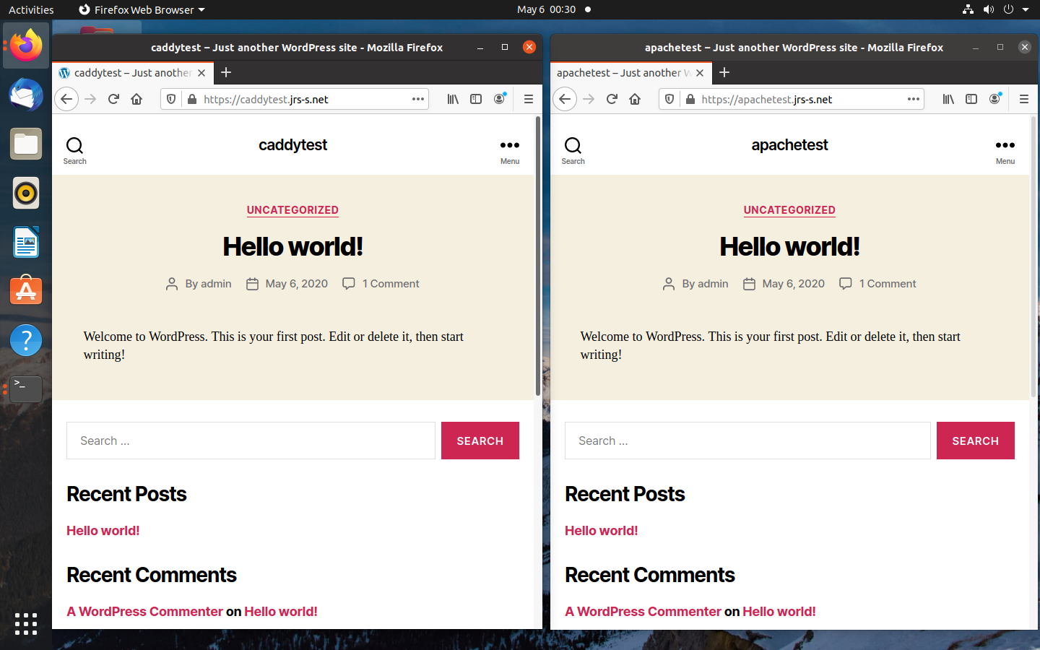Click the Firefox account icon in caddytest window
Image resolution: width=1040 pixels, height=650 pixels.
[499, 99]
